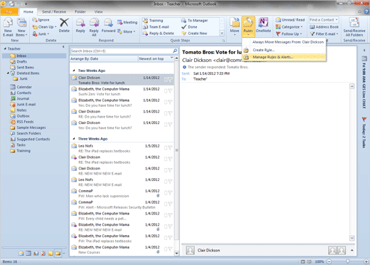Viewport: 370px width, 265px height.
Task: Collapse the Two Weeks Ago group
Action: [74, 71]
